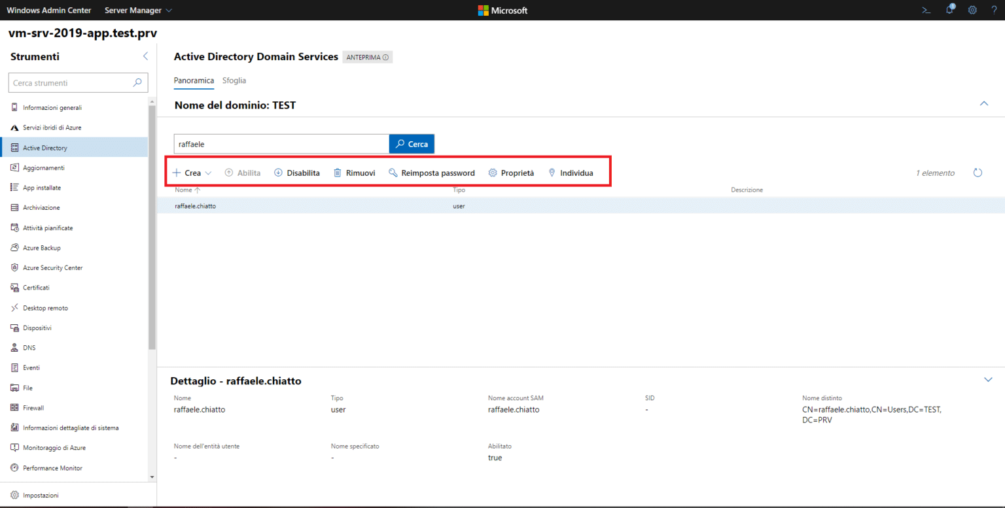Open the PowerShell console icon
This screenshot has height=508, width=1005.
pyautogui.click(x=925, y=10)
